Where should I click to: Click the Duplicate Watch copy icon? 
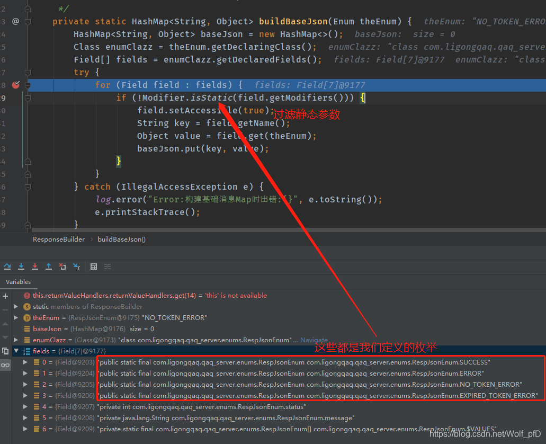tap(5, 351)
